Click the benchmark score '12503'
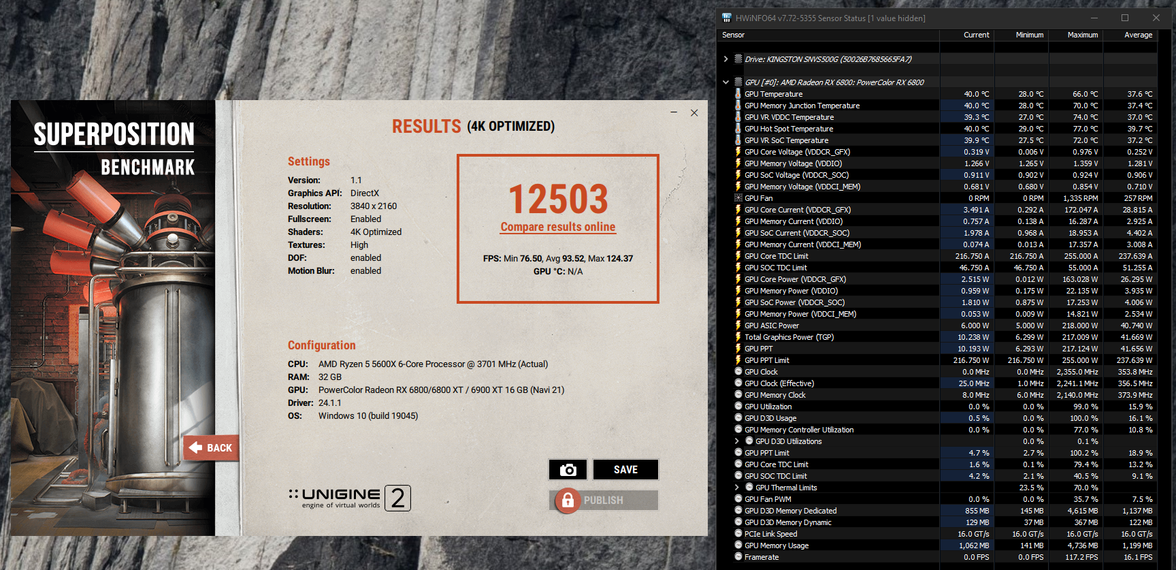This screenshot has height=570, width=1176. tap(558, 199)
